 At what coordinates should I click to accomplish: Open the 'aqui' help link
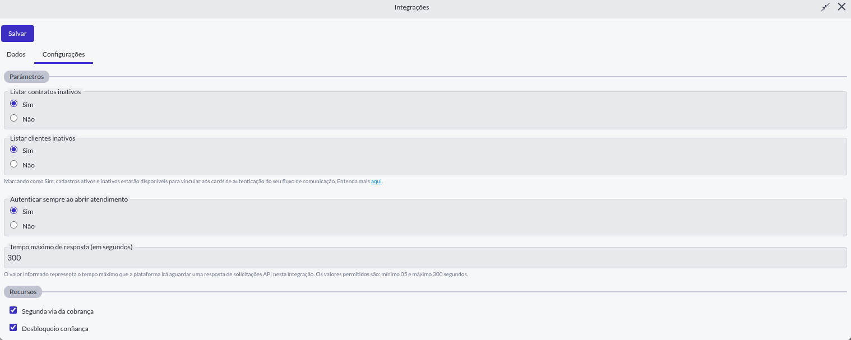376,181
